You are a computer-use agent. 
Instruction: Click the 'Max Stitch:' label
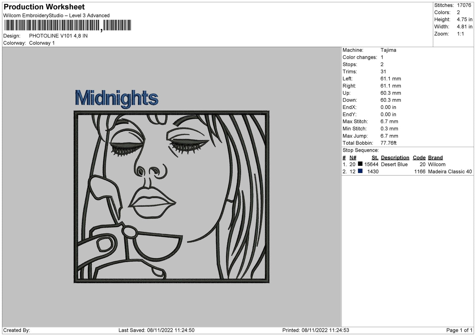[355, 122]
